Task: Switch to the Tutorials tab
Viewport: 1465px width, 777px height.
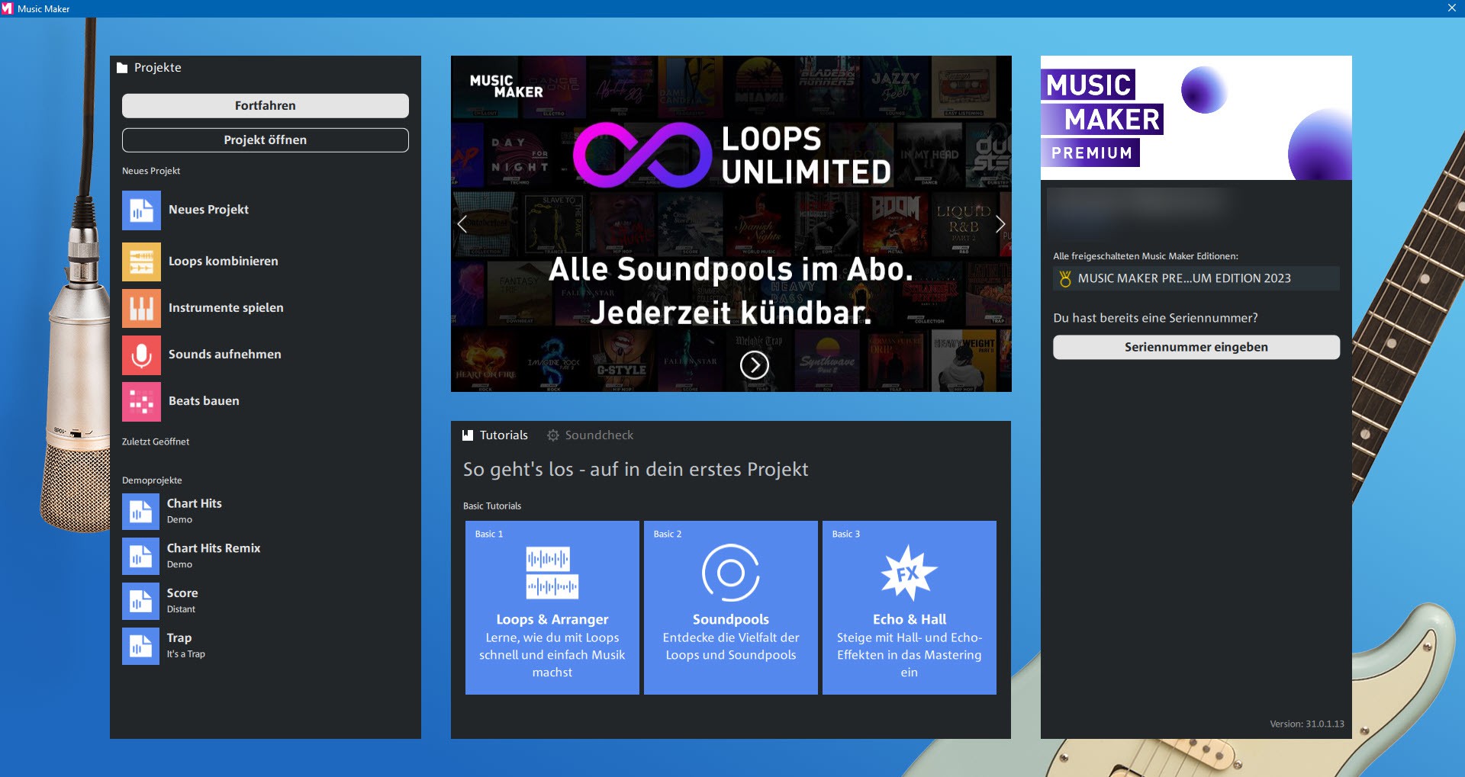Action: click(x=495, y=435)
